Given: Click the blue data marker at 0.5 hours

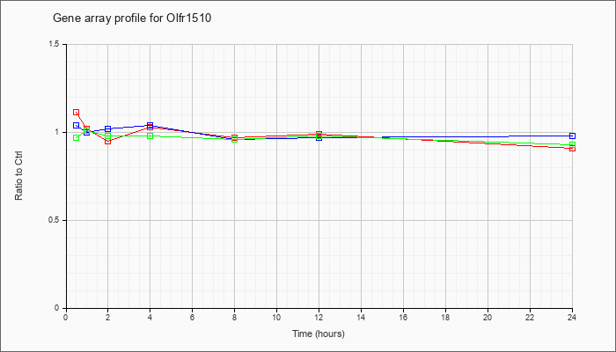Looking at the screenshot, I should coord(77,125).
